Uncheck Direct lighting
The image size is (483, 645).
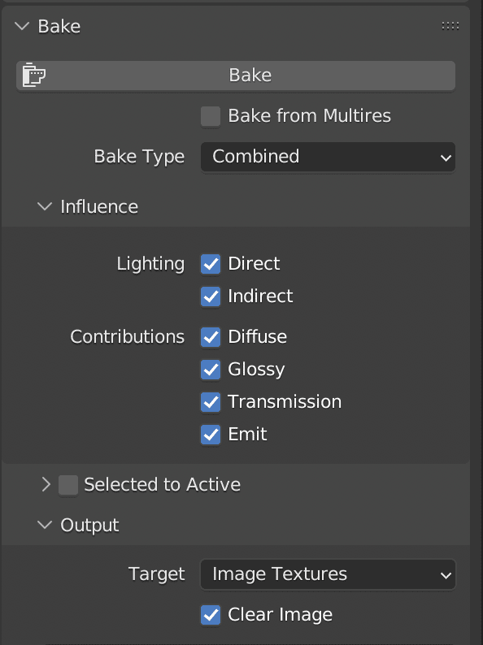pos(211,264)
